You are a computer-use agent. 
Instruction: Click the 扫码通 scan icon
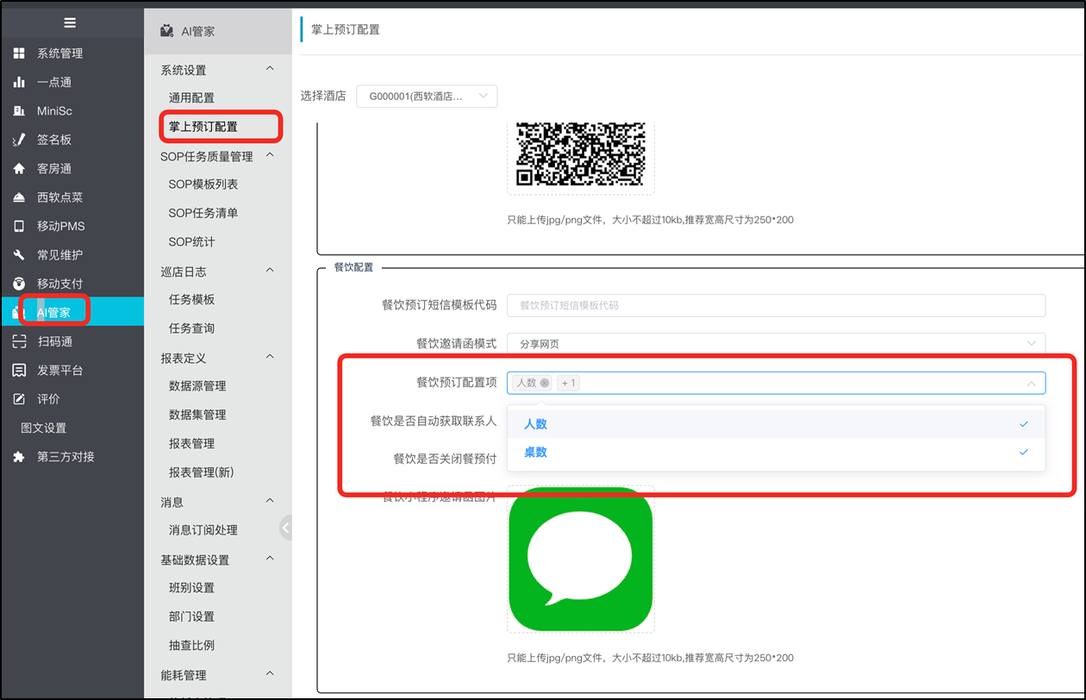(x=19, y=342)
